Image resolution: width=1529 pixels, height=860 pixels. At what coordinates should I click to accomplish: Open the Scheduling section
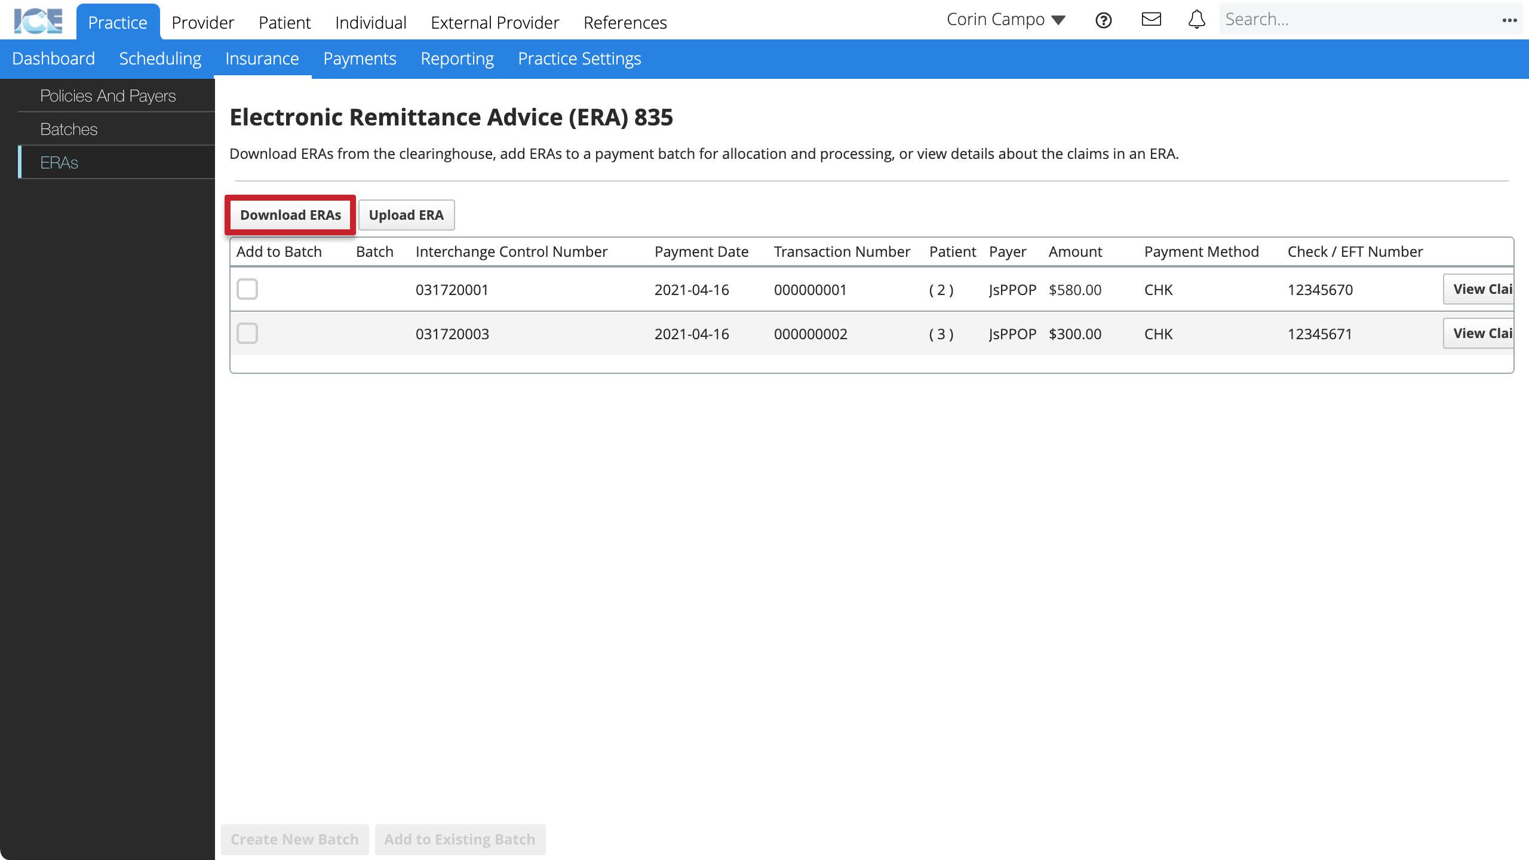[161, 58]
